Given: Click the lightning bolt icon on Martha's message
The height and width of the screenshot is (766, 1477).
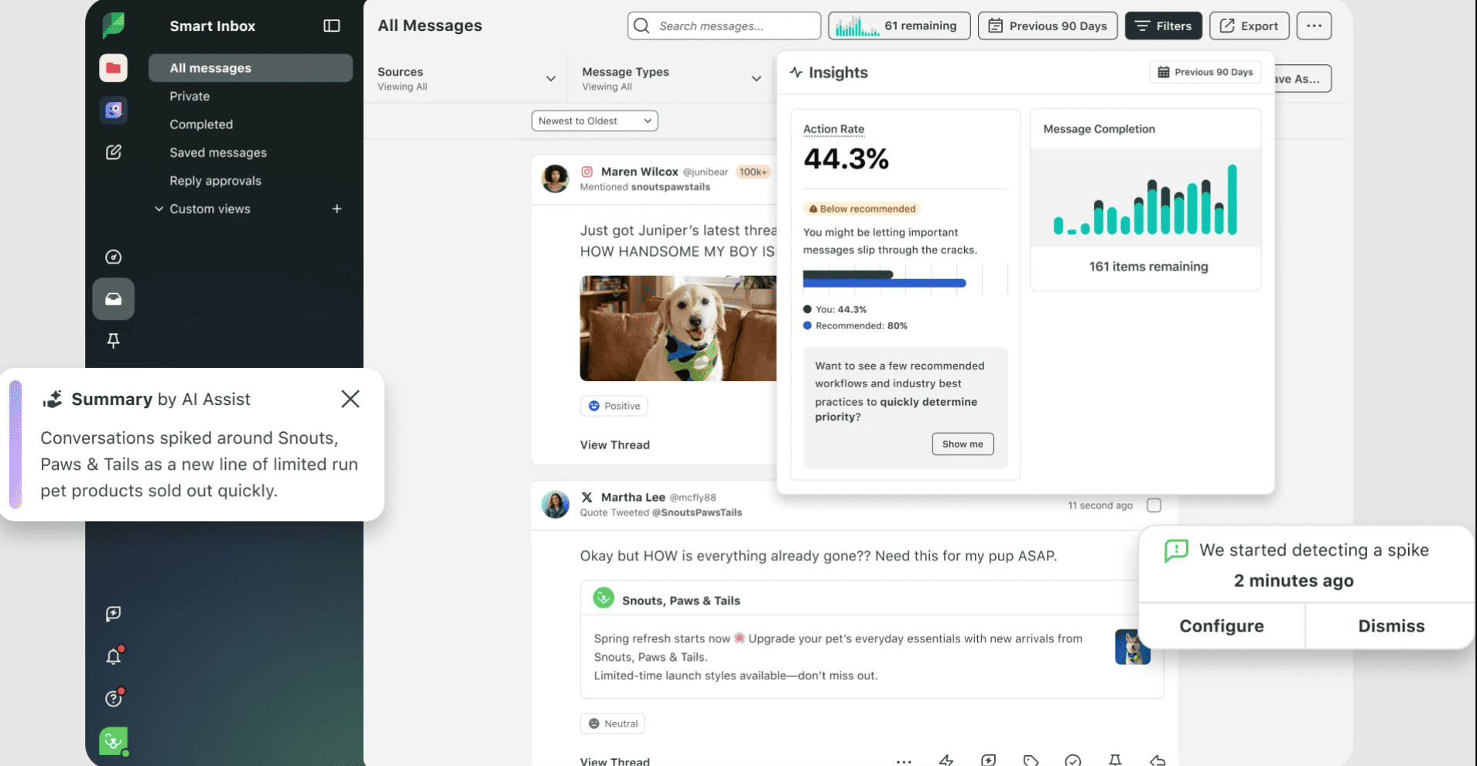Looking at the screenshot, I should pos(946,761).
